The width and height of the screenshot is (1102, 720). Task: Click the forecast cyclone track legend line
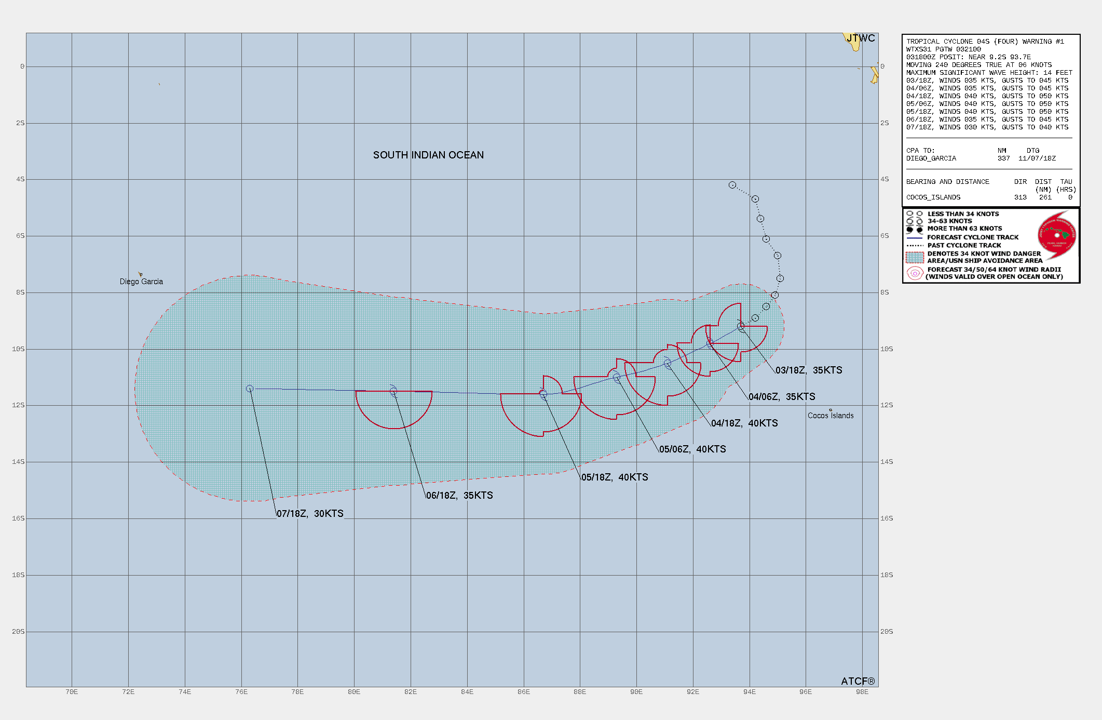pyautogui.click(x=915, y=237)
